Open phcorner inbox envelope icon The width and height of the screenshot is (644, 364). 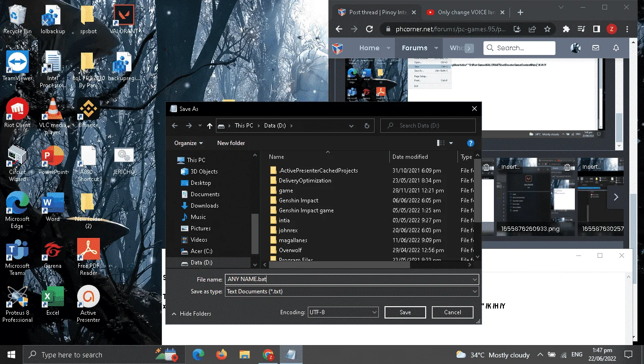[x=596, y=48]
